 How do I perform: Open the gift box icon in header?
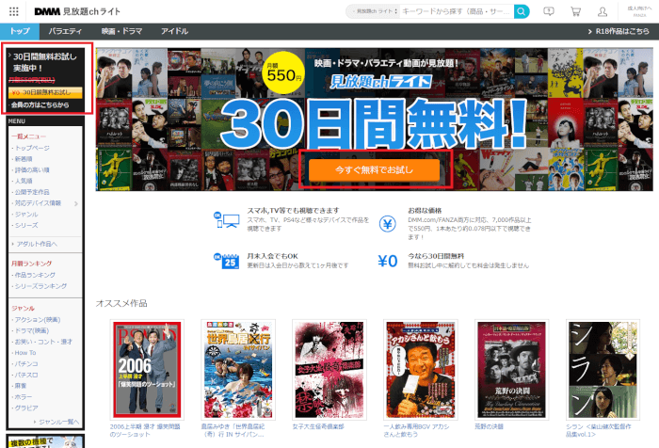pyautogui.click(x=602, y=11)
